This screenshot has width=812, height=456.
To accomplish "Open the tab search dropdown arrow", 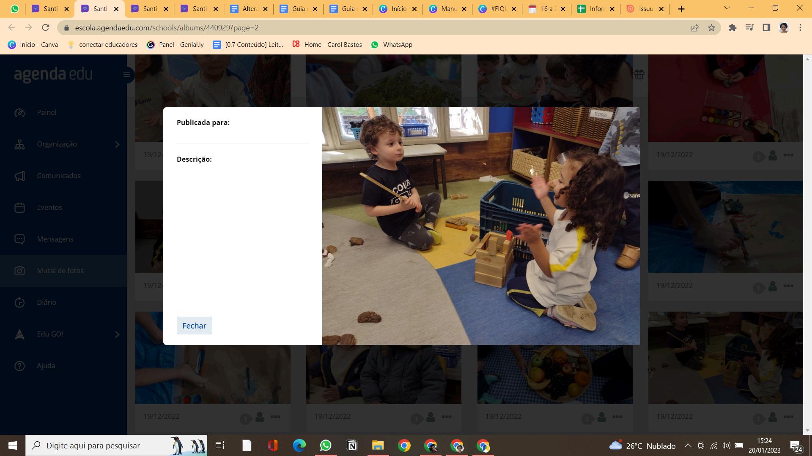I will tap(727, 8).
